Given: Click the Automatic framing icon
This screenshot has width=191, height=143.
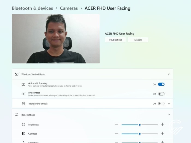Looking at the screenshot, I should pos(23,84).
